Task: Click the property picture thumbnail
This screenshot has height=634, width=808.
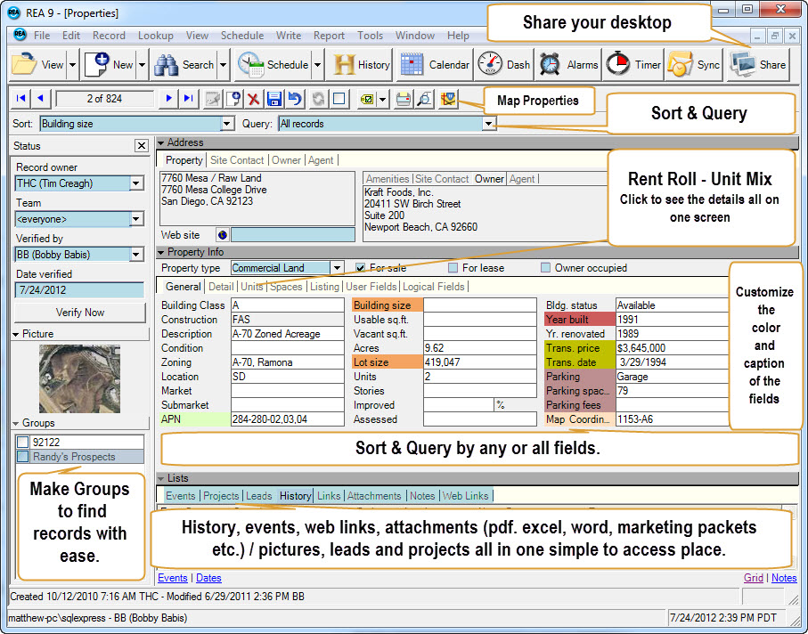Action: pyautogui.click(x=78, y=378)
